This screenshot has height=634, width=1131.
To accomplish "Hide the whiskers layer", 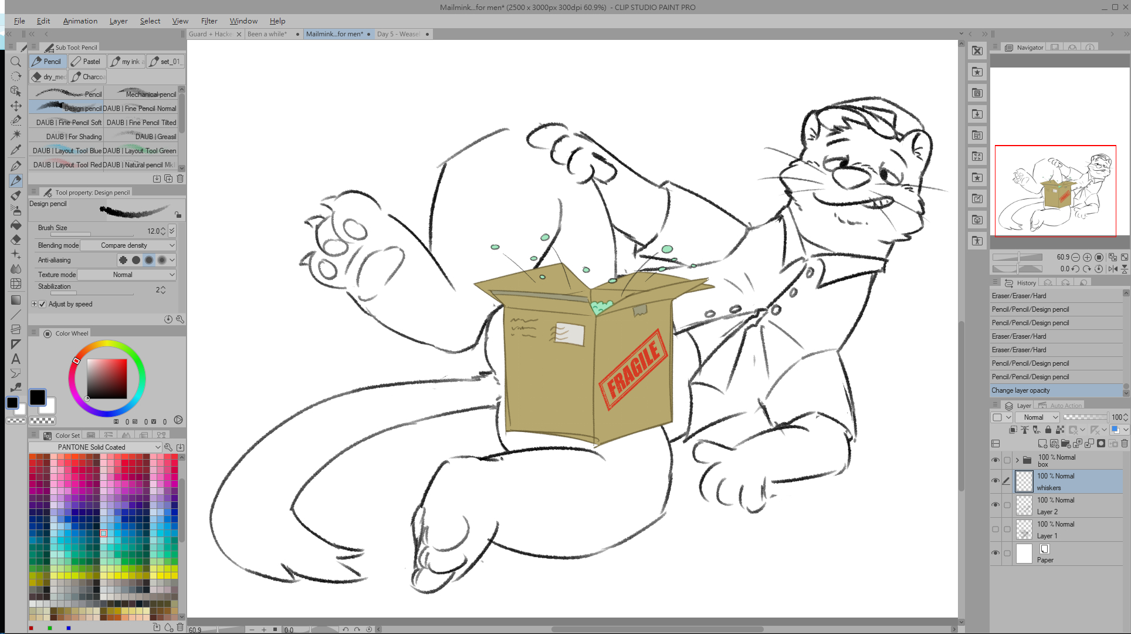I will tap(995, 481).
